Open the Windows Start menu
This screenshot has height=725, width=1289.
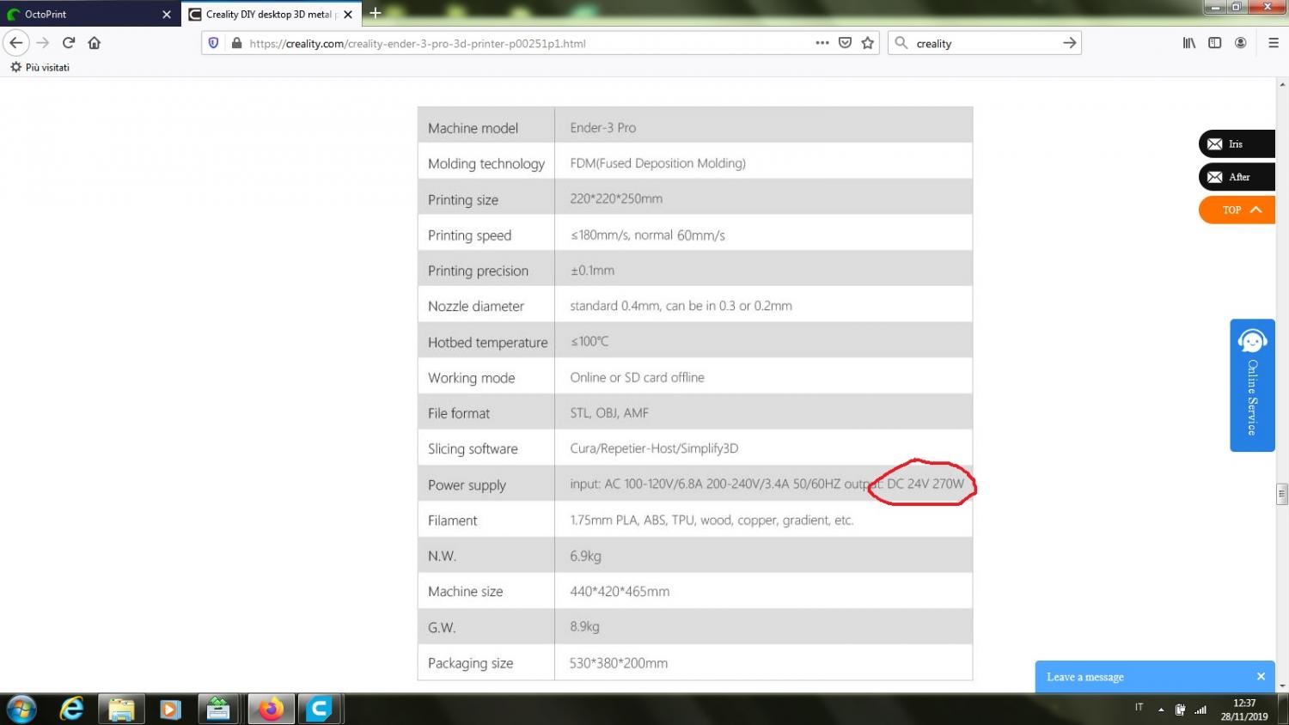[x=21, y=710]
